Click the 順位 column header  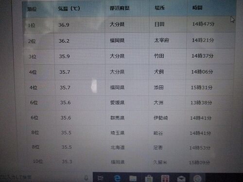click(32, 9)
